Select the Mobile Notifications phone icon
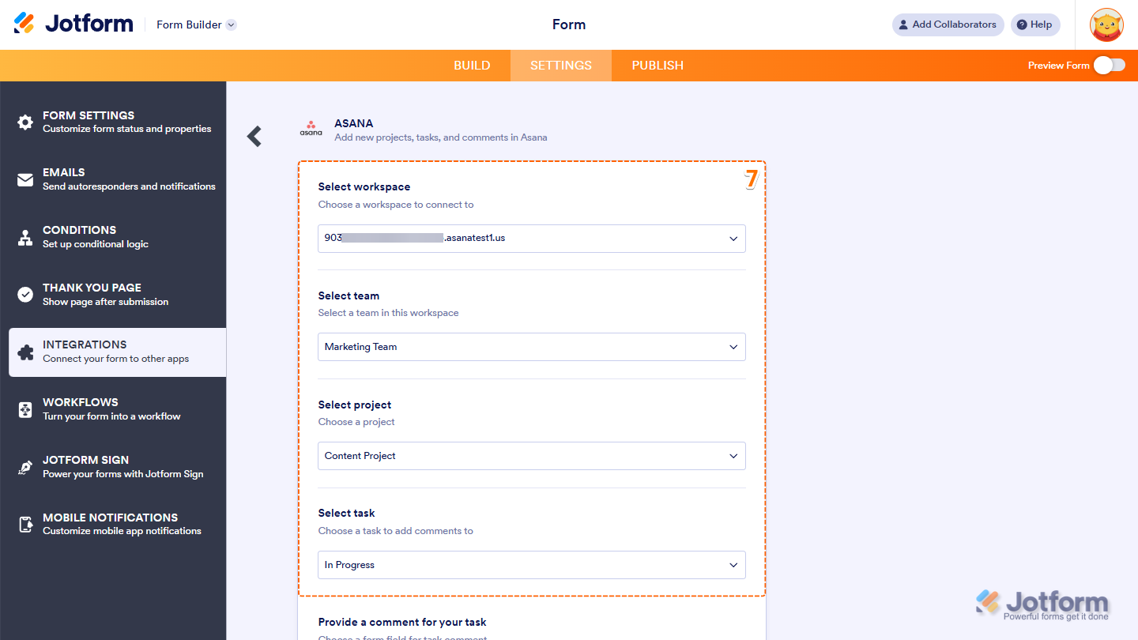 point(25,524)
